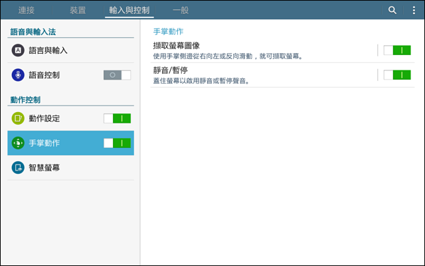
Task: Open 智慧螢幕 settings
Action: [x=71, y=168]
